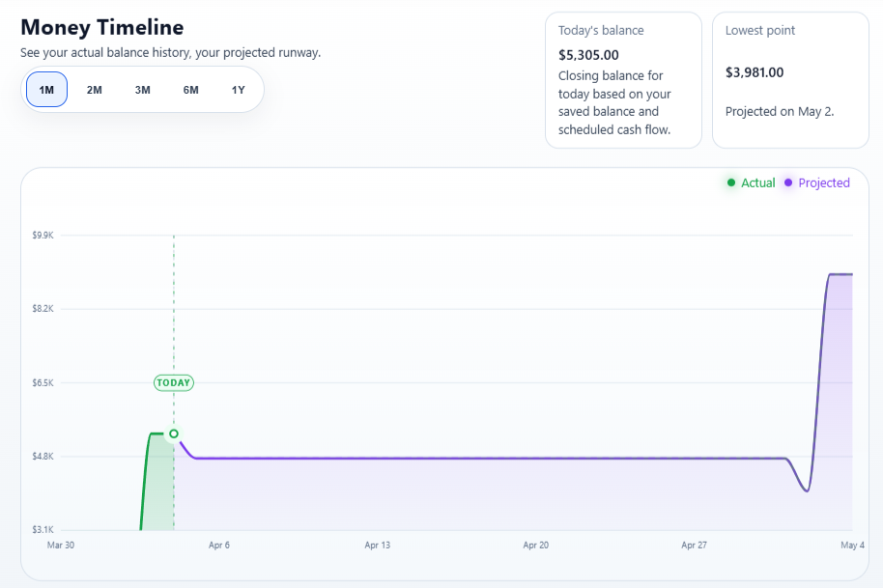Viewport: 883px width, 588px height.
Task: Click the TODAY marker on the chart
Action: (x=173, y=382)
